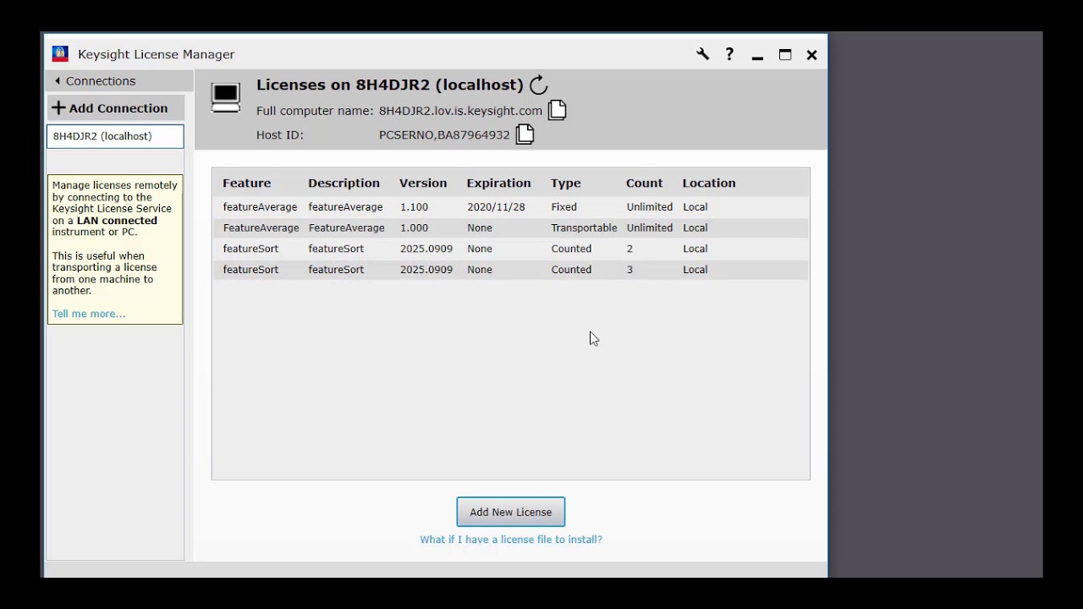Click the Keysight License Manager app logo

[x=60, y=54]
